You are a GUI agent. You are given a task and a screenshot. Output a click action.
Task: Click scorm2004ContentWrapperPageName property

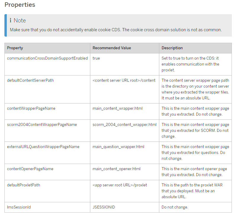pos(42,125)
